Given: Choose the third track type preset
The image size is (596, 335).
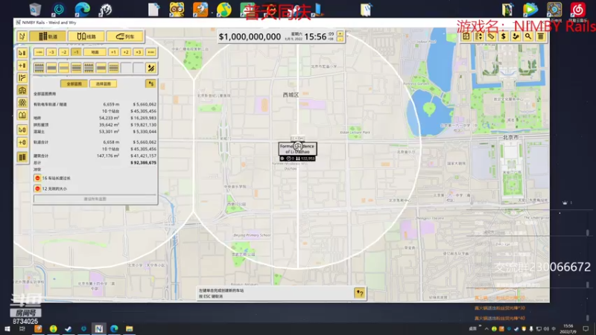Looking at the screenshot, I should point(64,68).
